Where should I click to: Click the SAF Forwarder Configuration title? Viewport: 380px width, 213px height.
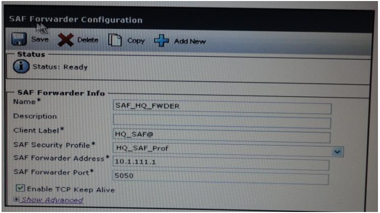pyautogui.click(x=75, y=19)
